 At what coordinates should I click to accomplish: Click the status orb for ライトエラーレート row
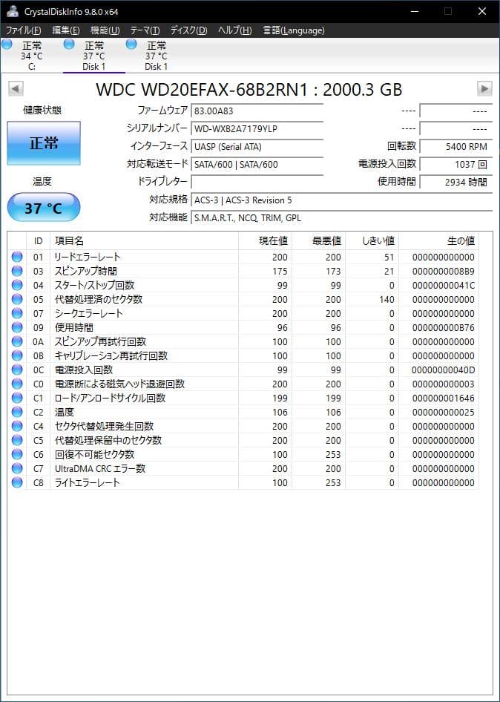(17, 482)
